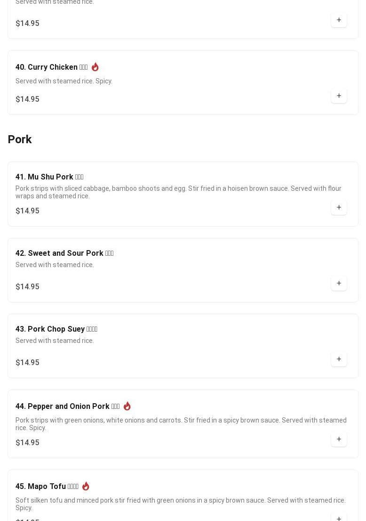This screenshot has width=366, height=521.
Task: Add Pork Chop Suey to cart
Action: tap(339, 359)
